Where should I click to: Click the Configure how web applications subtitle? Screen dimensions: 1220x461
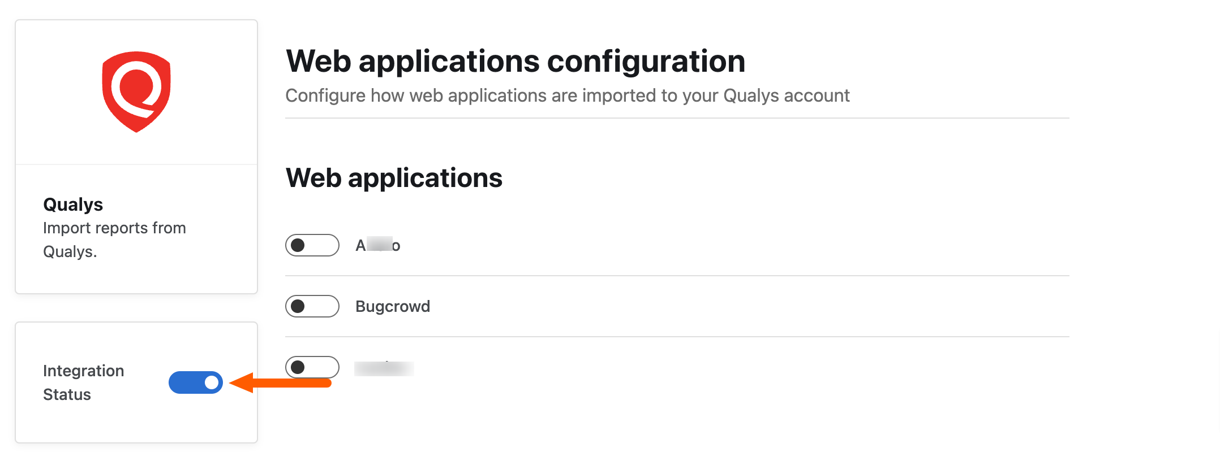tap(568, 95)
